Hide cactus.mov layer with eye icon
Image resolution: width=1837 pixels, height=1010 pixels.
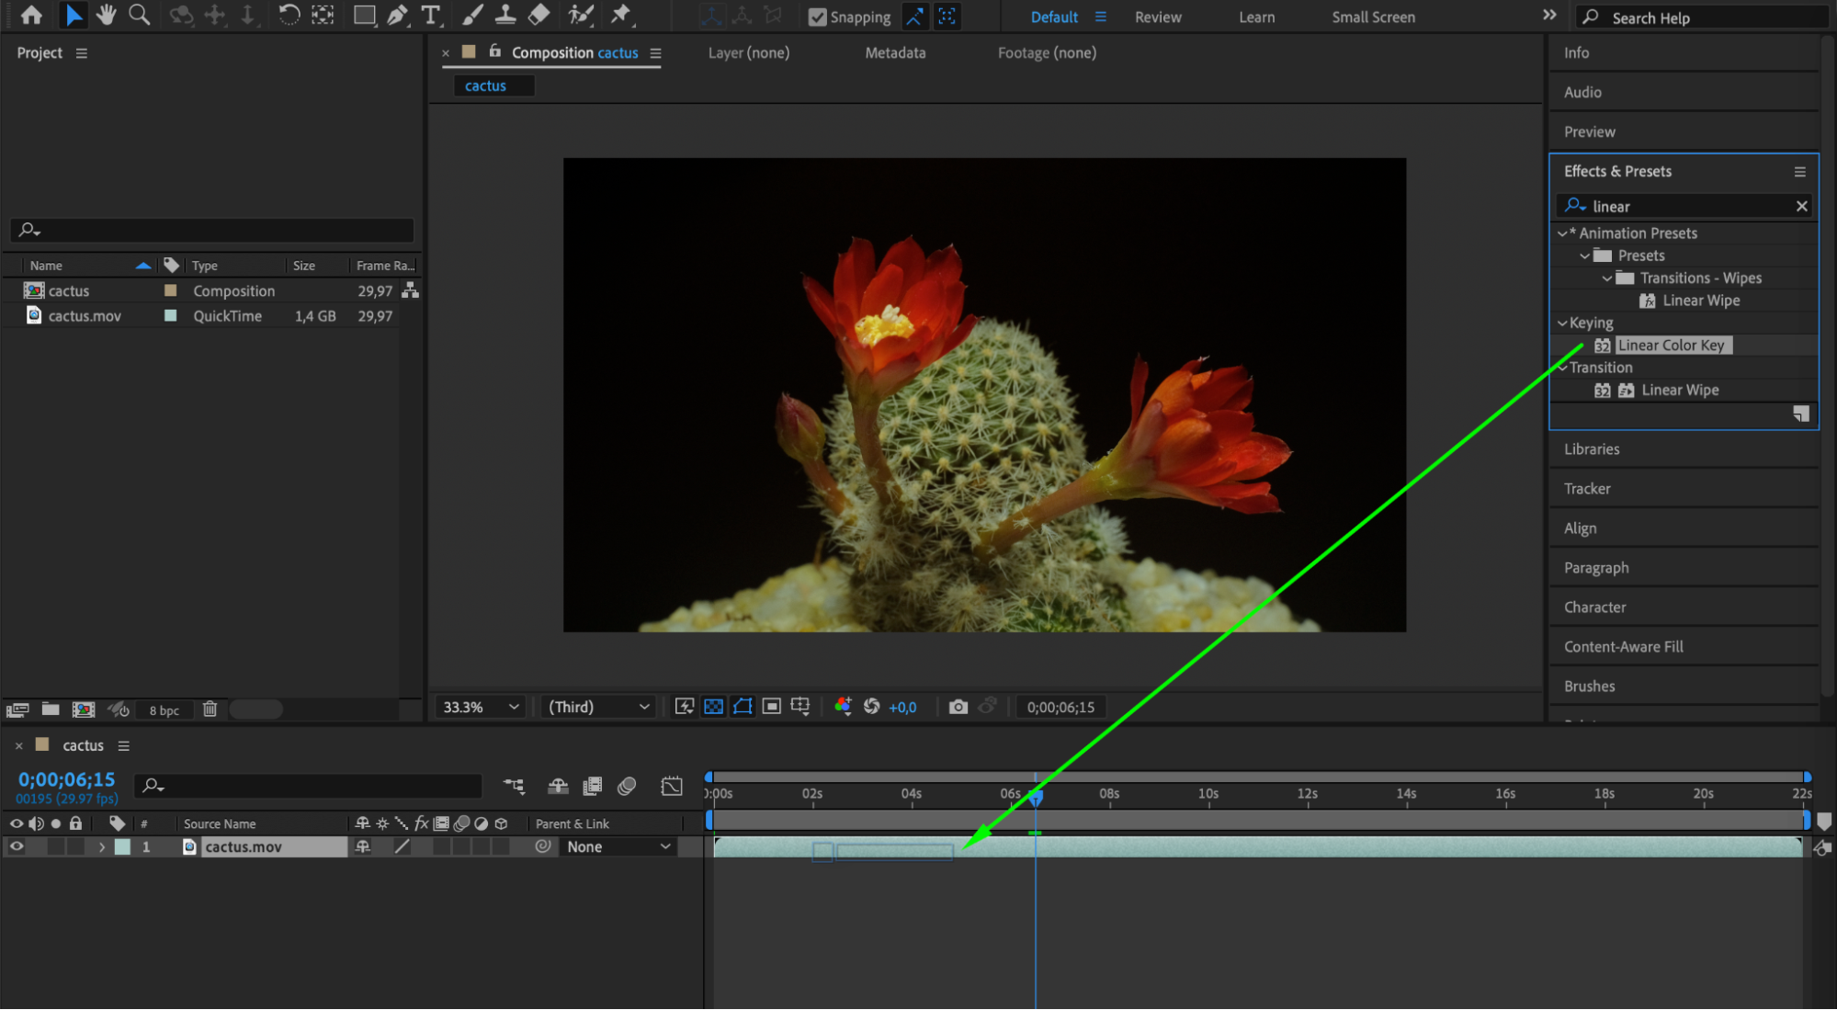(x=17, y=846)
